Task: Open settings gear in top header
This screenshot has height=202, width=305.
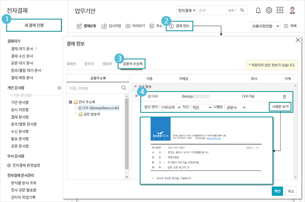Action: pyautogui.click(x=269, y=11)
